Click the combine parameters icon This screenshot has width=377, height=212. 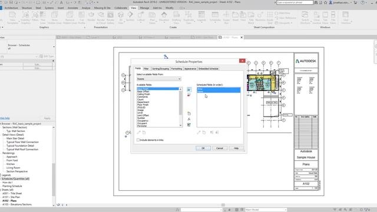189,125
